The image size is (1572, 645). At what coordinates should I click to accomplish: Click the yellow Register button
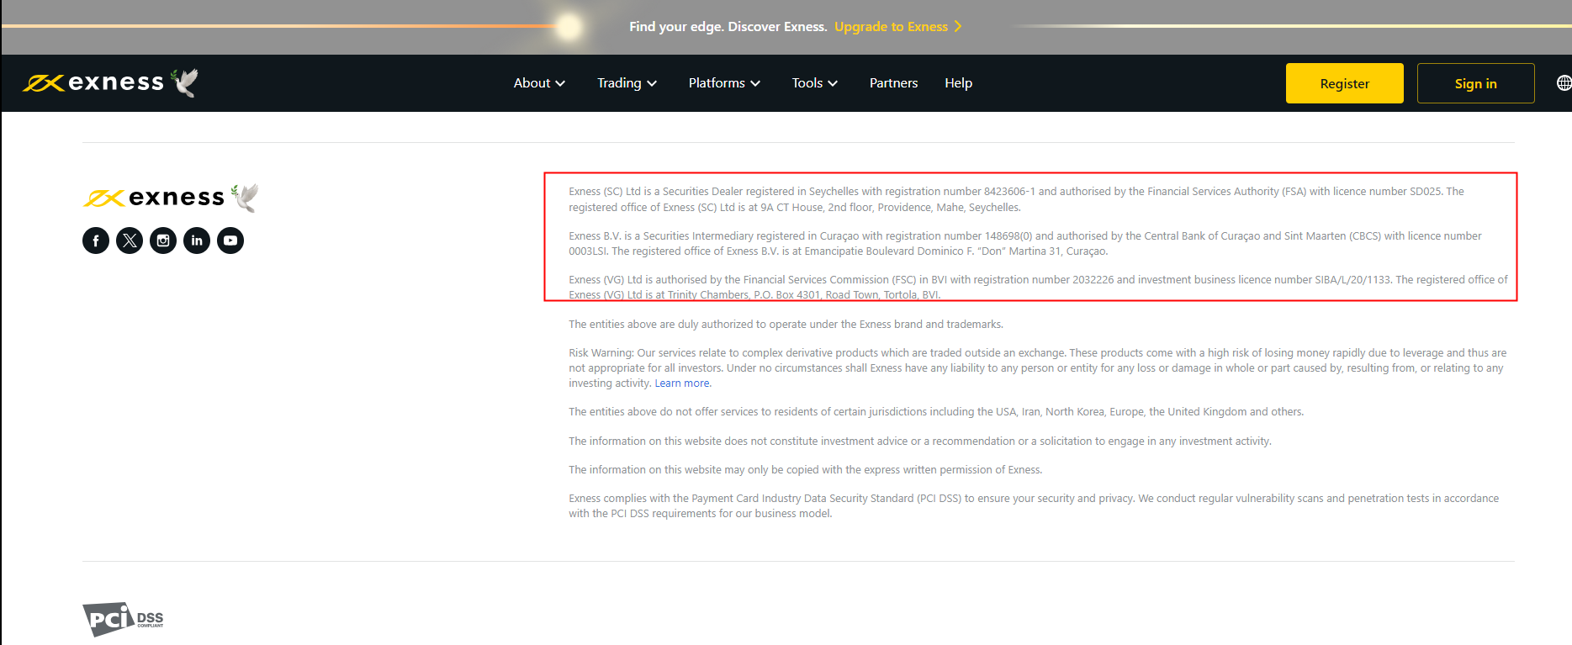pos(1344,83)
